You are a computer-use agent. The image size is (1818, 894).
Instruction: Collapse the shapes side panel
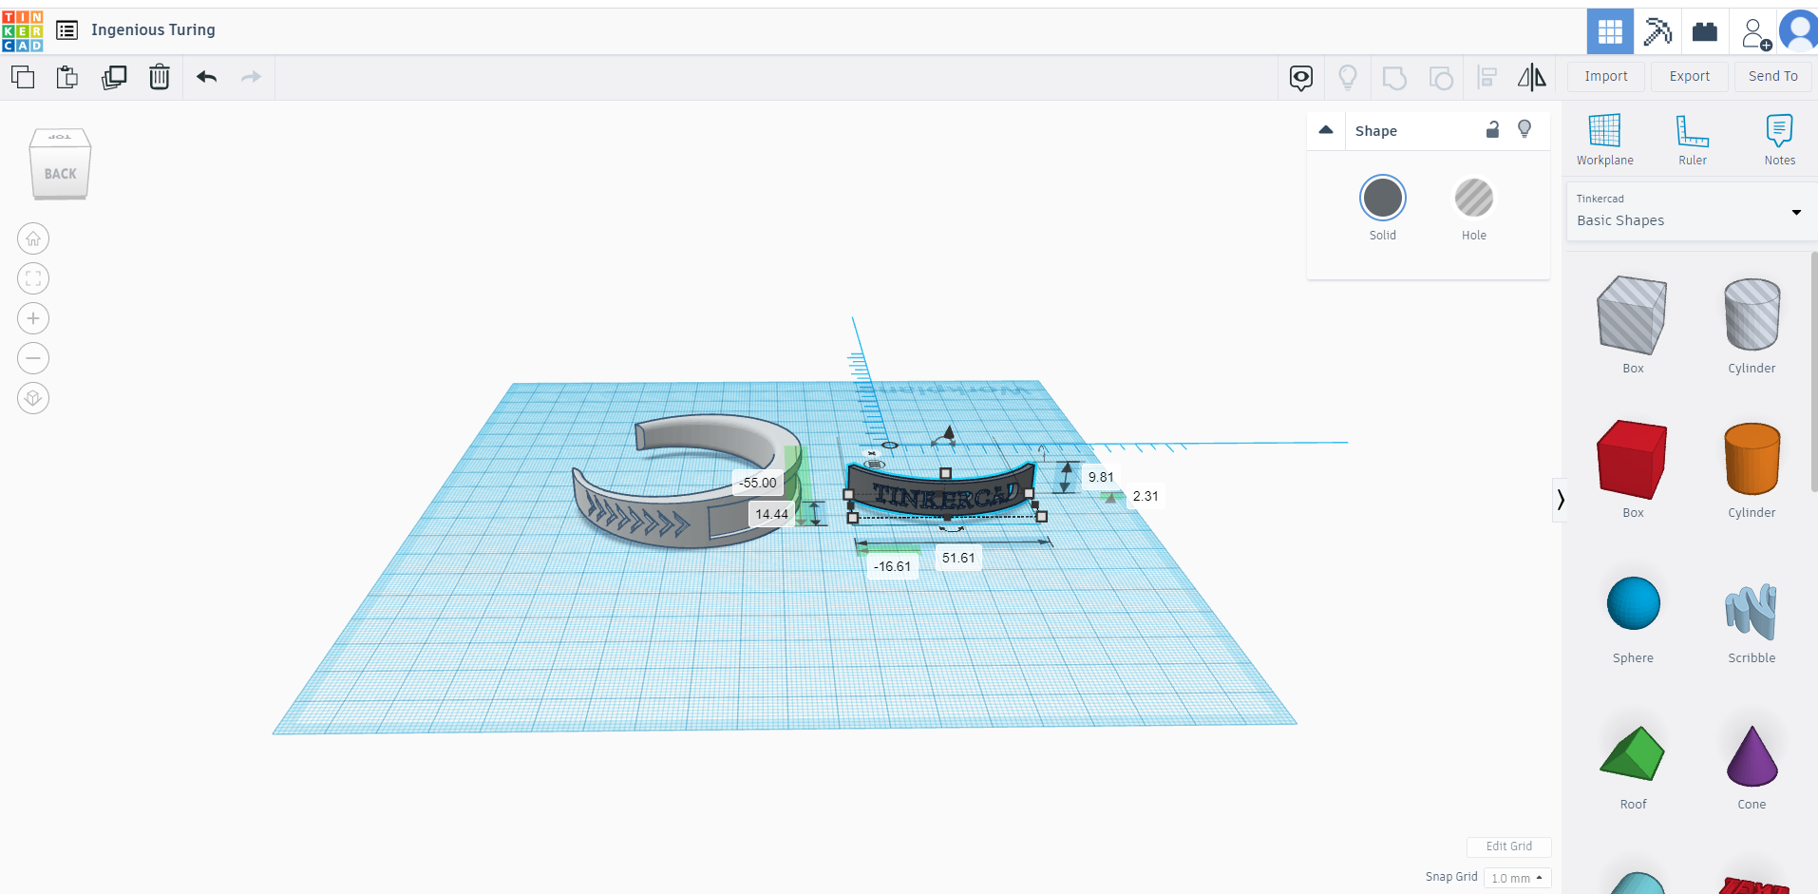tap(1561, 500)
